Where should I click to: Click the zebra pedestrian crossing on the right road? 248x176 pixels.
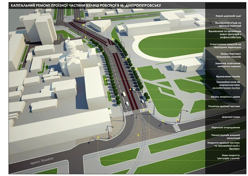pyautogui.click(x=176, y=127)
